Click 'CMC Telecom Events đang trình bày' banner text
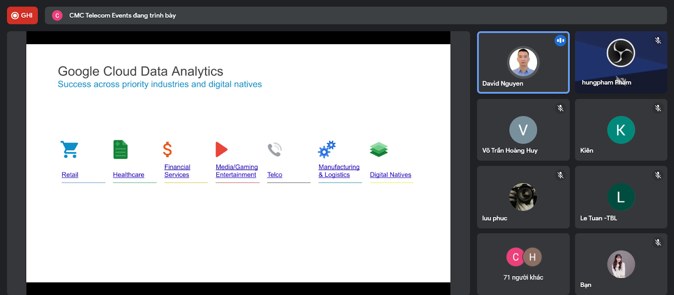This screenshot has height=295, width=674. click(x=123, y=16)
